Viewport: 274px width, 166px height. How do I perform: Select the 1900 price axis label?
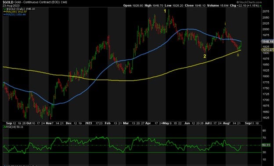[x=266, y=53]
